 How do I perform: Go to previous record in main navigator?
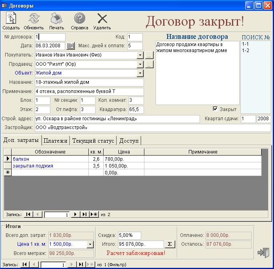34,265
